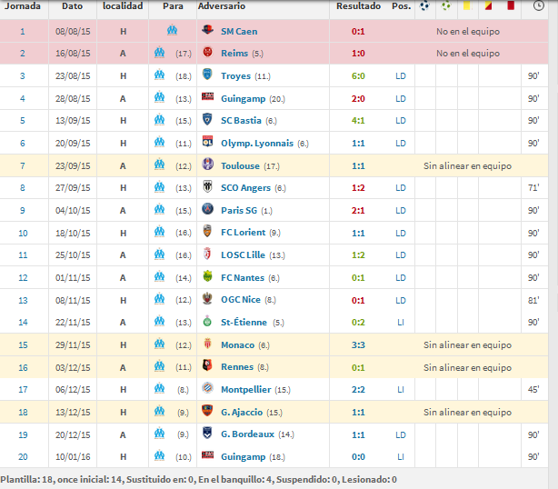Click the Rennes club crest

pos(207,365)
